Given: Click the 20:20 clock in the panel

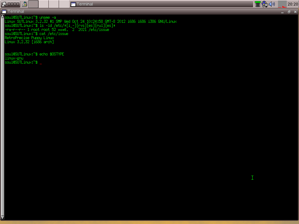Looking at the screenshot, I should coord(293,4).
